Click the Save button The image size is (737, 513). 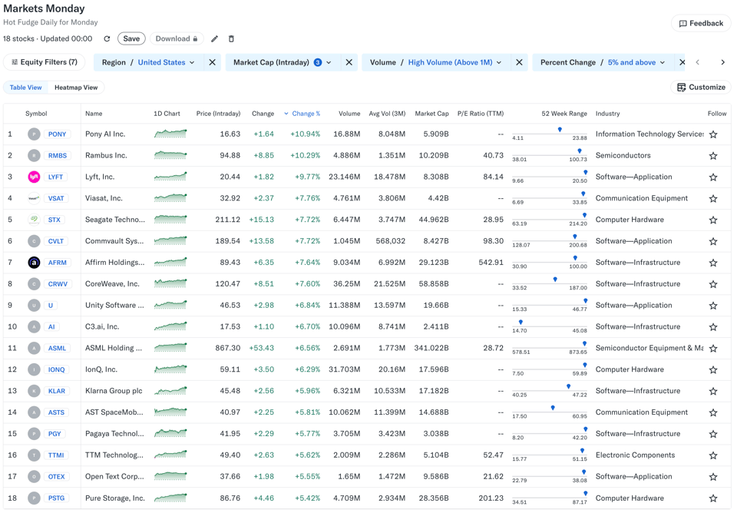click(x=131, y=39)
